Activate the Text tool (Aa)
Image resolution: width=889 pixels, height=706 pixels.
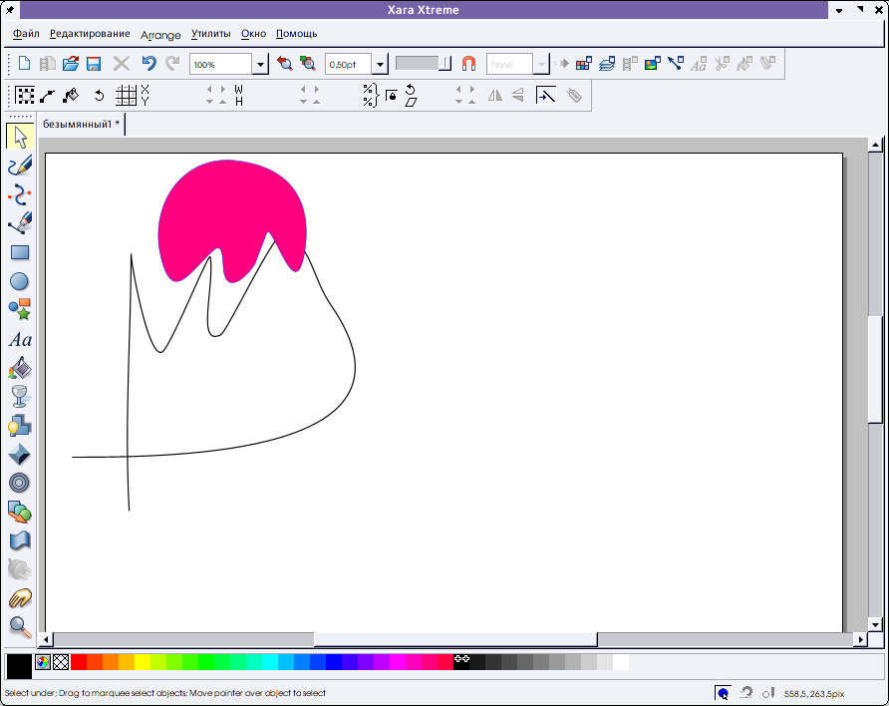(19, 340)
